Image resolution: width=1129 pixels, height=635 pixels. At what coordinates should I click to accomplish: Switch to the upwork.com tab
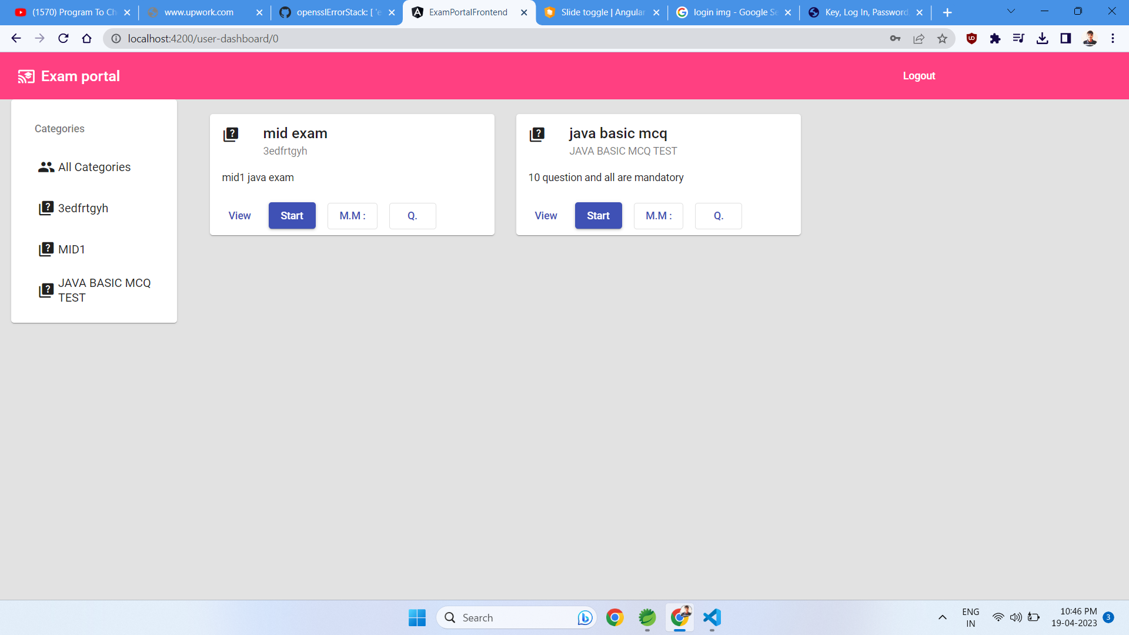196,12
